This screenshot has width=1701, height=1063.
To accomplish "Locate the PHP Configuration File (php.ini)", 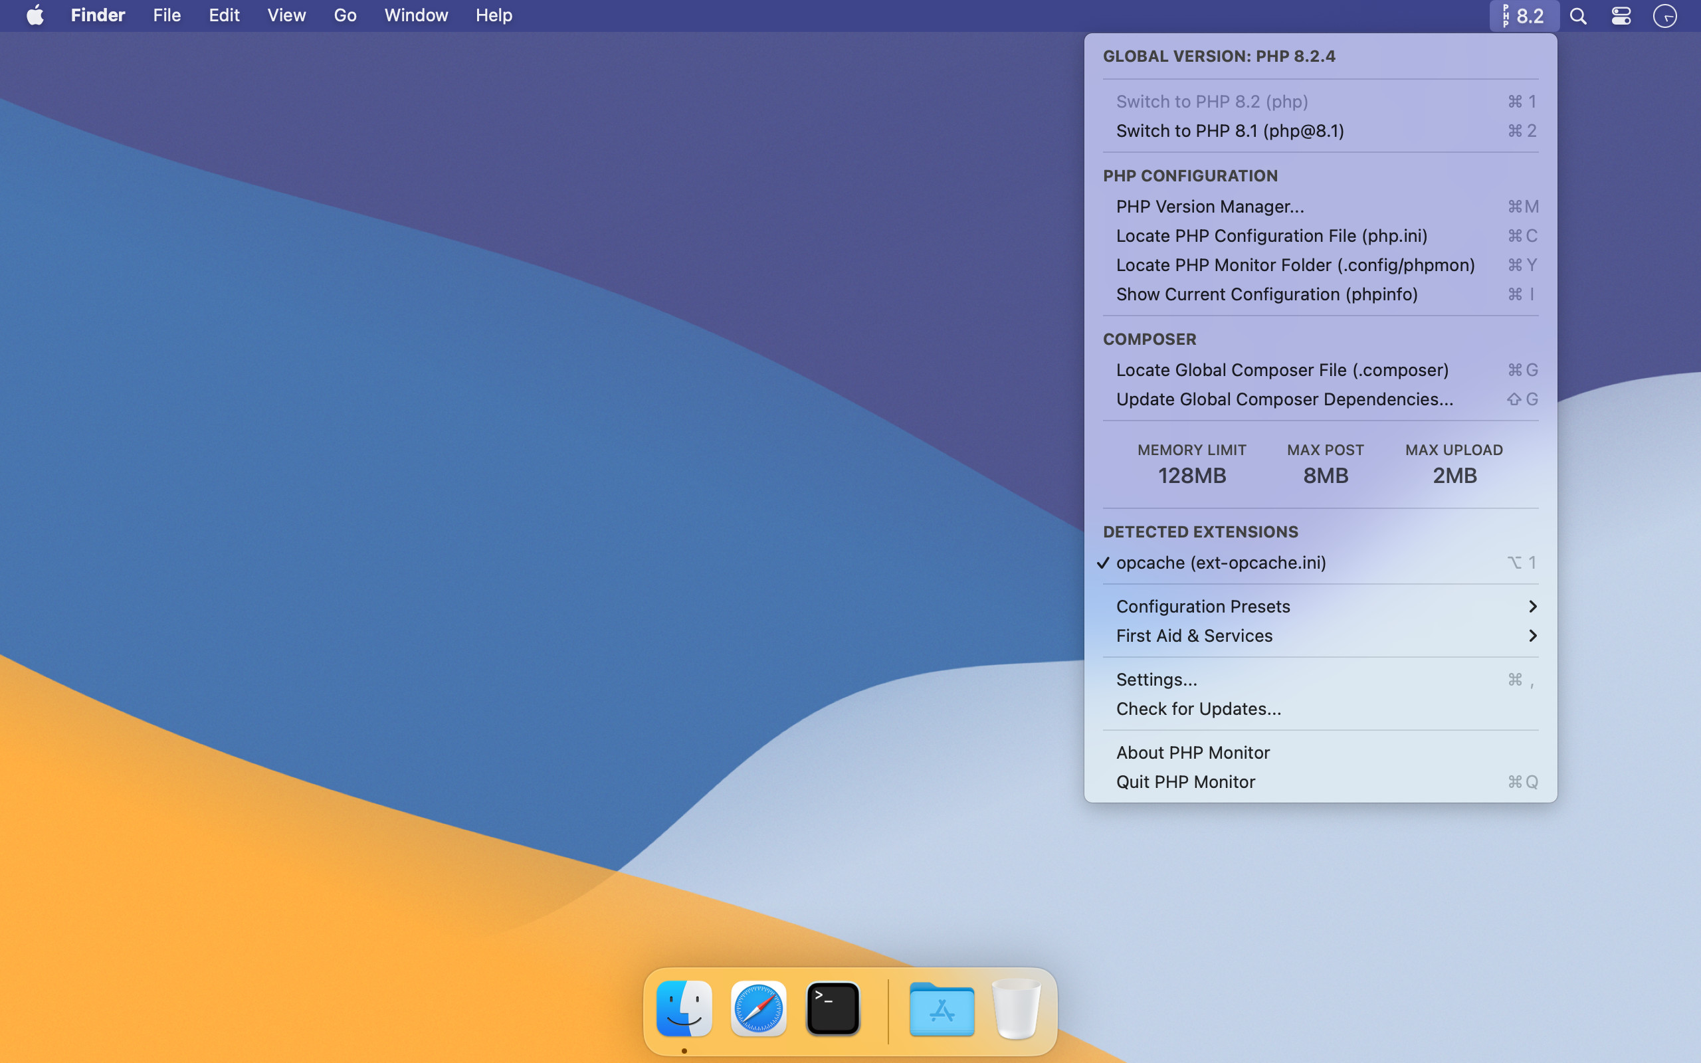I will click(1321, 235).
